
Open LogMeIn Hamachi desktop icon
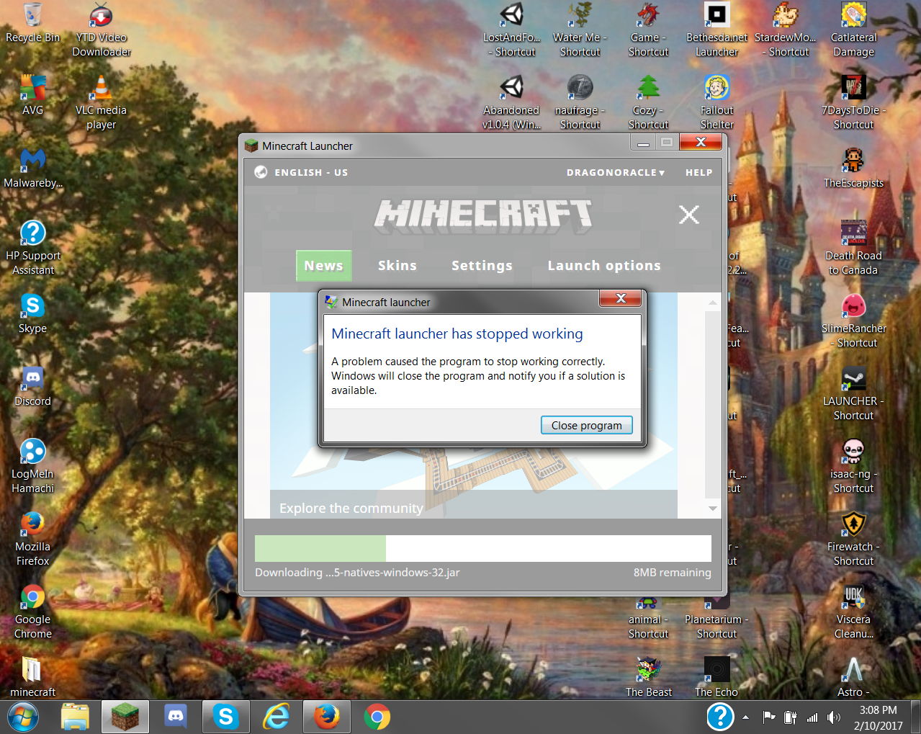pos(32,466)
